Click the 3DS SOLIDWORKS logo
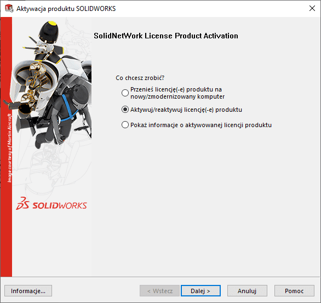The height and width of the screenshot is (303, 321). click(51, 204)
